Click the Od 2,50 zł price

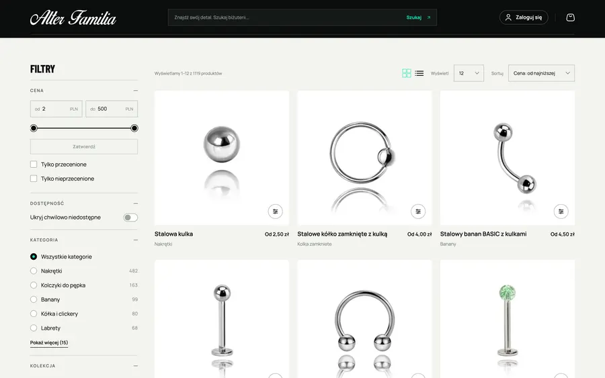(x=277, y=234)
